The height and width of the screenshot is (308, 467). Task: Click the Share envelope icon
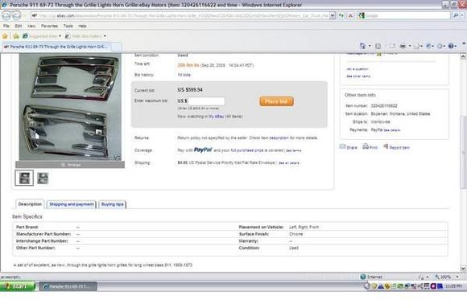[x=342, y=146]
